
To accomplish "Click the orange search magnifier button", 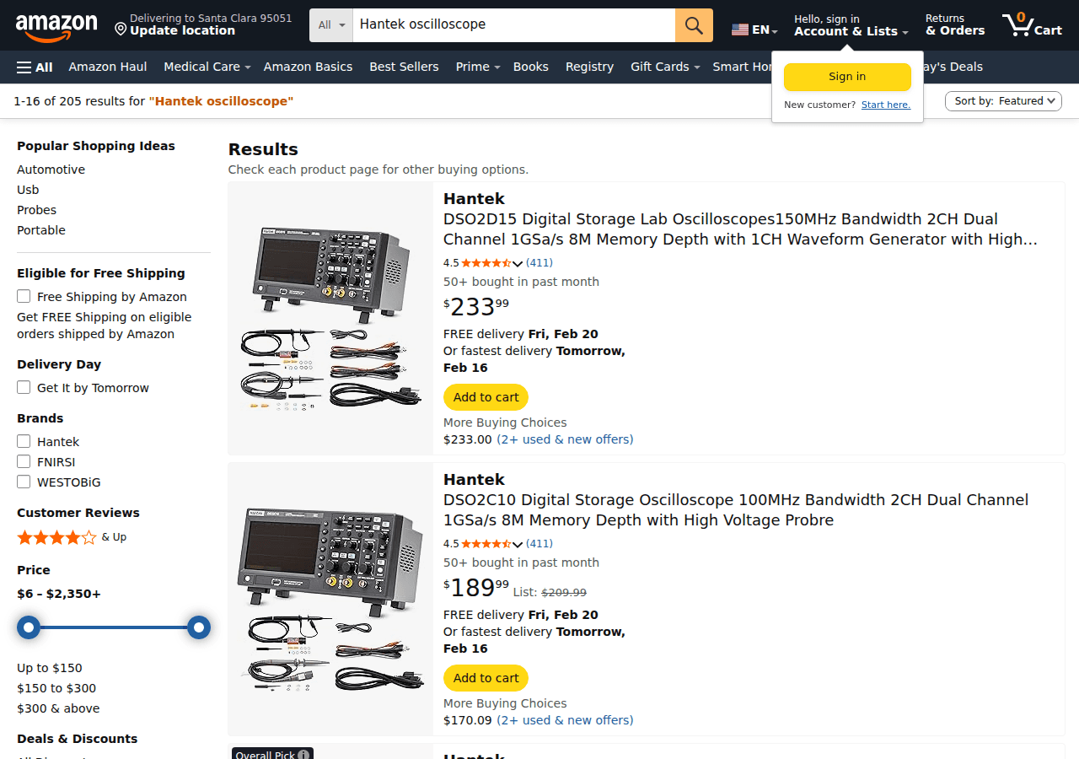I will [694, 25].
